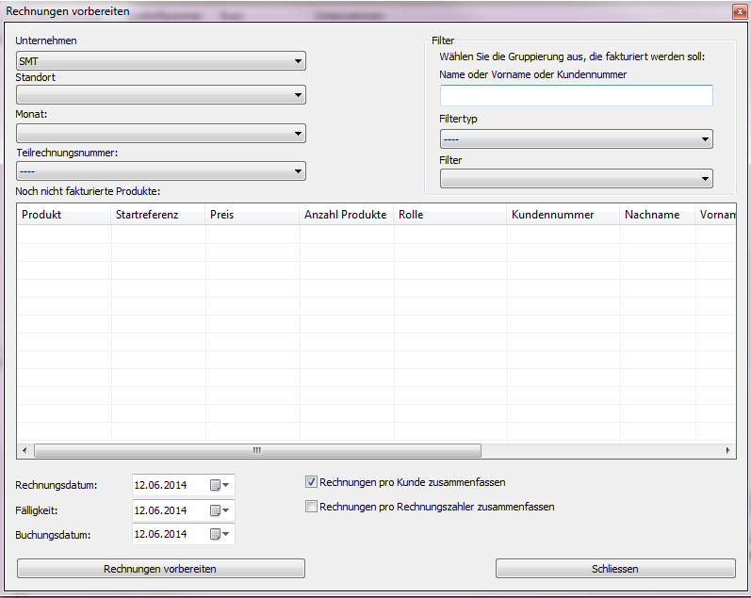
Task: Expand the Unternehmen dropdown showing SMT
Action: tap(161, 61)
